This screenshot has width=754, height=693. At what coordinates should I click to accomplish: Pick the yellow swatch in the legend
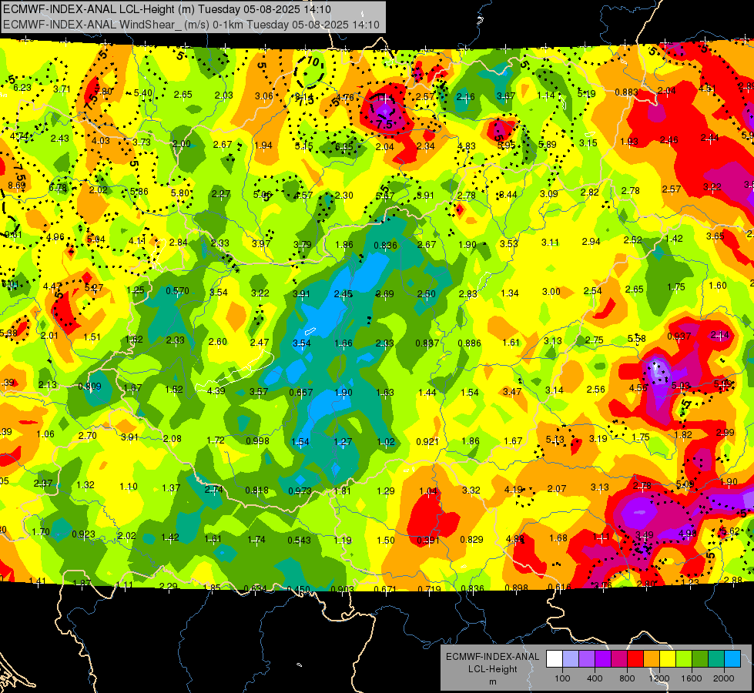668,658
